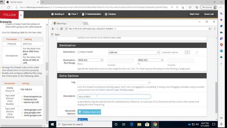The image size is (227, 128).
Task: Bookmark this page with the star icon
Action: (x=210, y=29)
